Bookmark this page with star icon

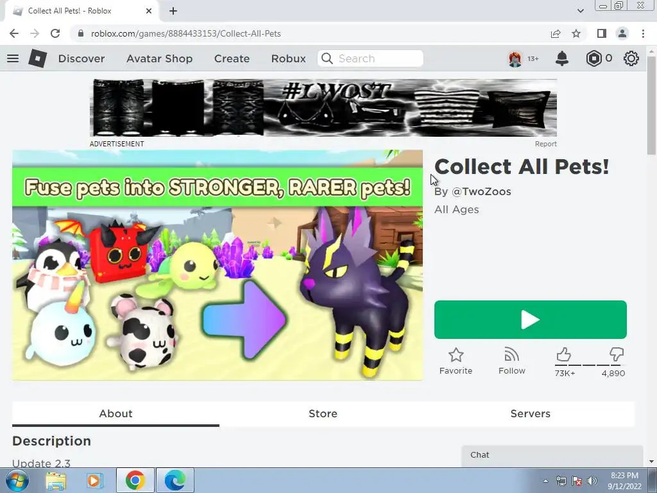[x=576, y=33]
